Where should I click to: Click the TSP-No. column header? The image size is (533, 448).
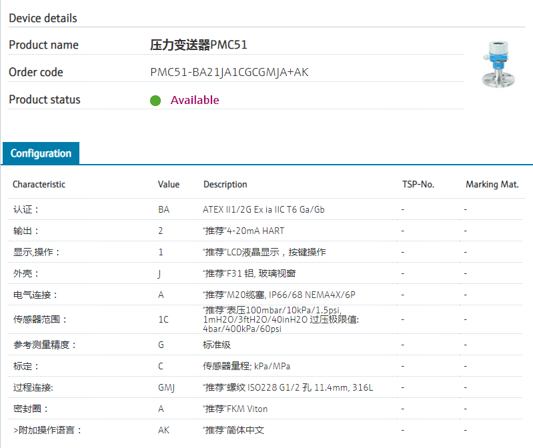(x=418, y=184)
